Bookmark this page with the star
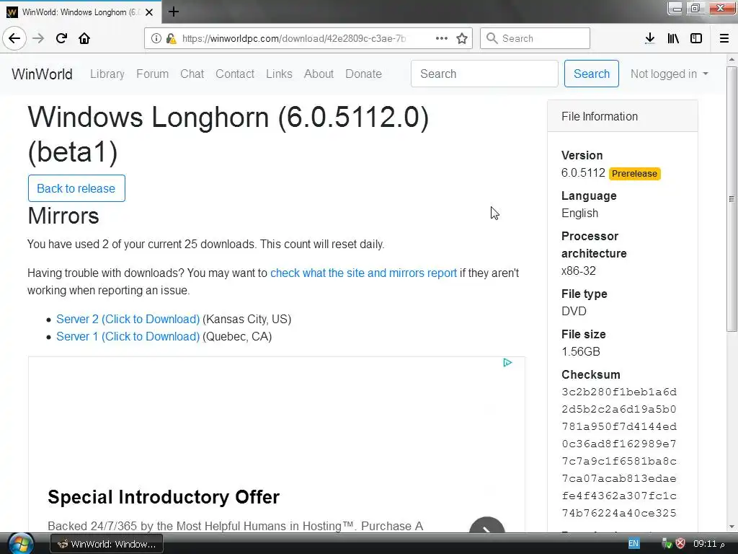 coord(462,38)
